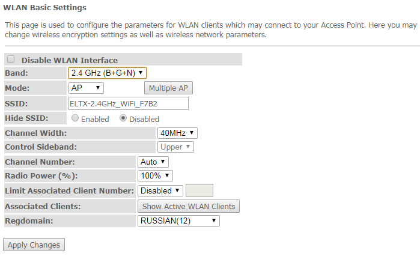
Task: Click Show Active WLAN Clients button
Action: 188,206
